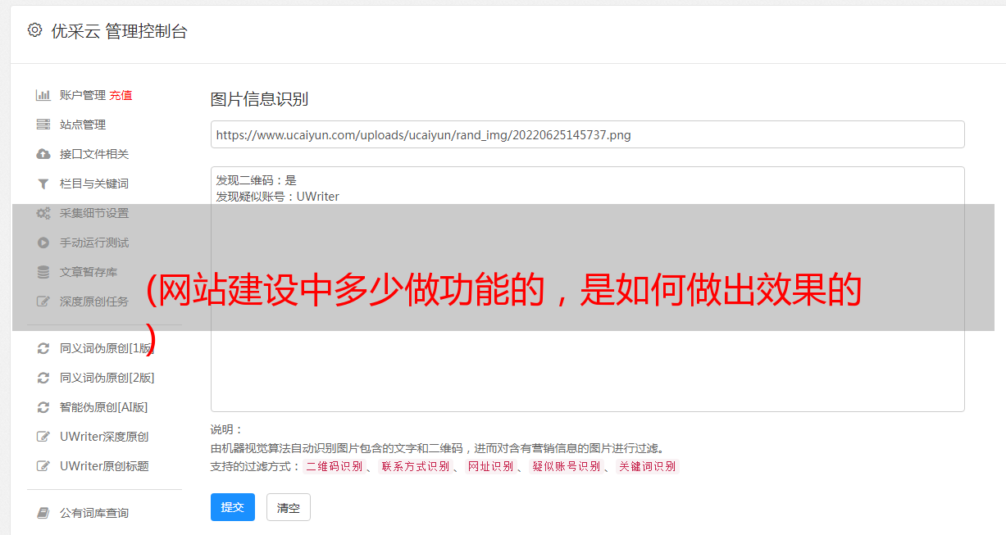Viewport: 1006px width, 535px height.
Task: Click the 发现二维码：是 result line
Action: point(257,180)
